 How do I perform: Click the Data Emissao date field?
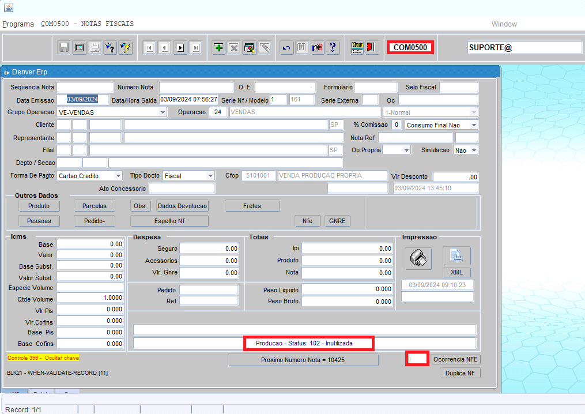point(82,99)
